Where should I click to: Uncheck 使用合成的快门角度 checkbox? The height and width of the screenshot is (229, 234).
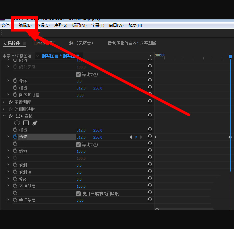(x=78, y=194)
